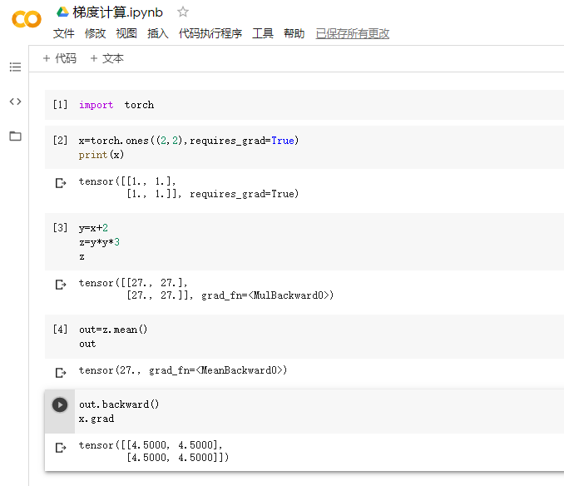Click the notebook title 梯度计算.ipynb
The image size is (564, 486).
click(x=117, y=12)
